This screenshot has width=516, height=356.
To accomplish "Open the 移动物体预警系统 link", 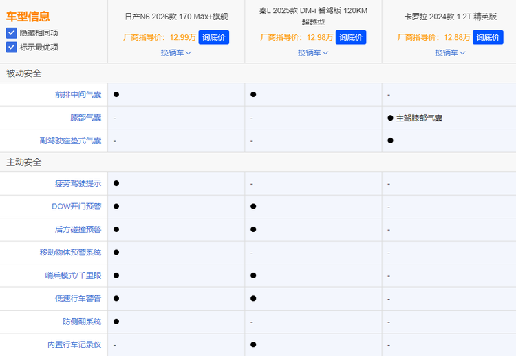I will tap(70, 253).
